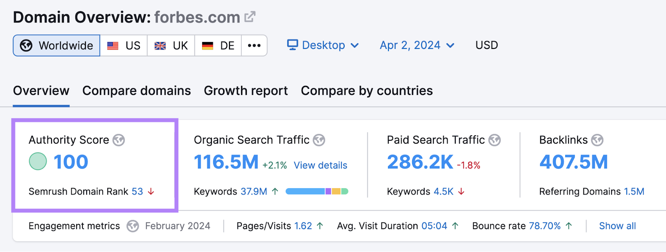Image resolution: width=666 pixels, height=252 pixels.
Task: Open backlinks value 407.5M
Action: 574,162
